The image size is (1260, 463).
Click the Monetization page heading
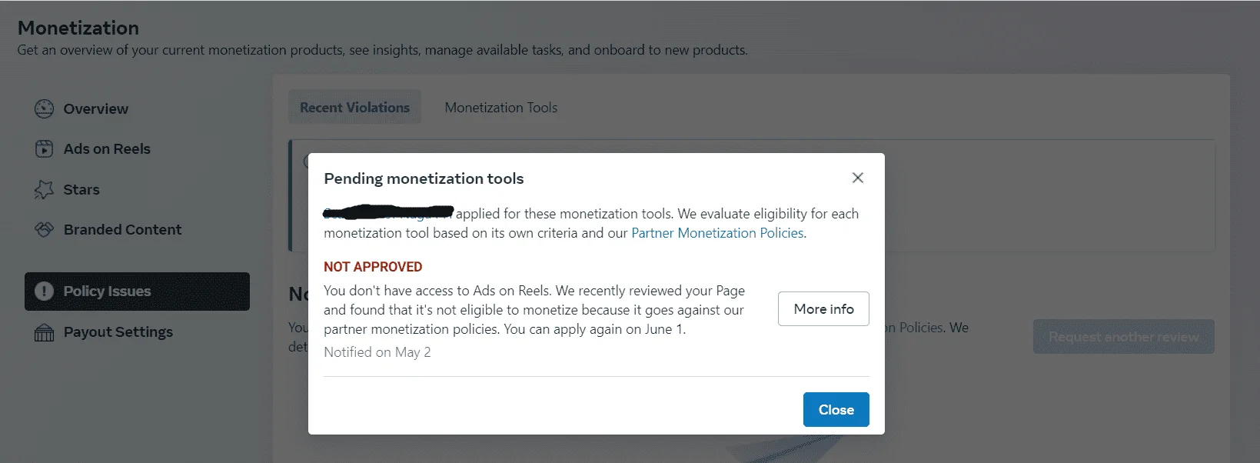pos(78,28)
